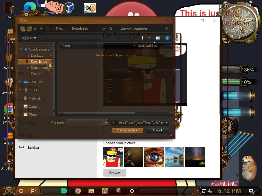Open the hamster Box app on taskbar
This screenshot has width=262, height=196.
click(105, 191)
